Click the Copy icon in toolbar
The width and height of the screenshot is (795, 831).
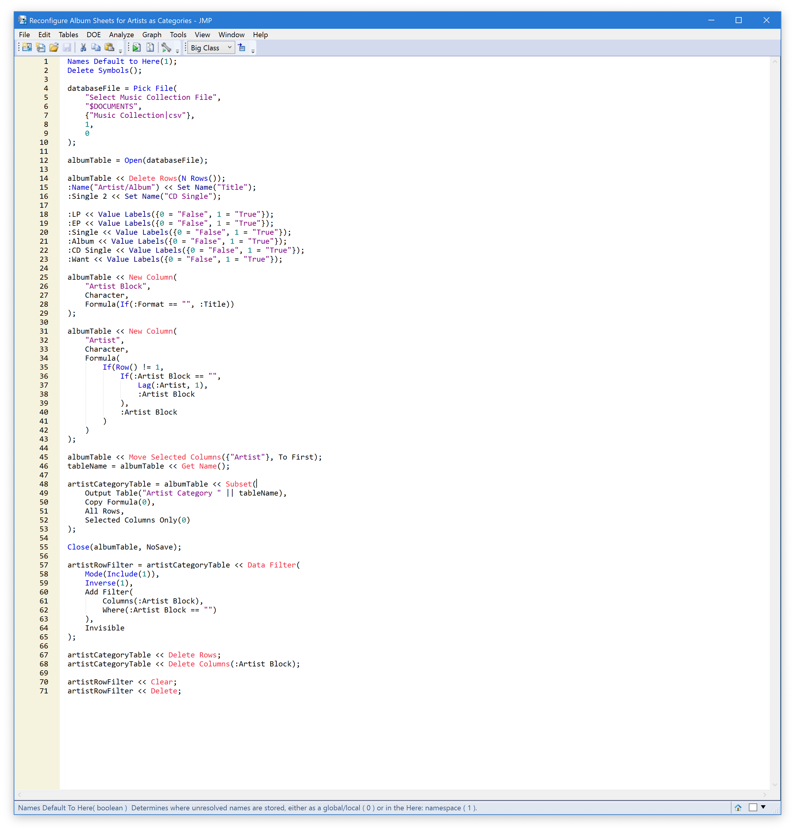(x=96, y=47)
